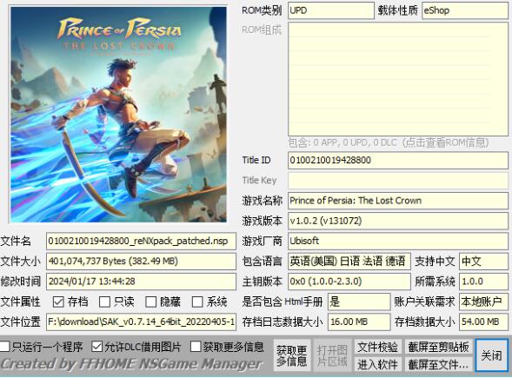512x378 pixels.
Task: Click the 游戏名称 field with Prince of Persia
Action: [x=398, y=201]
